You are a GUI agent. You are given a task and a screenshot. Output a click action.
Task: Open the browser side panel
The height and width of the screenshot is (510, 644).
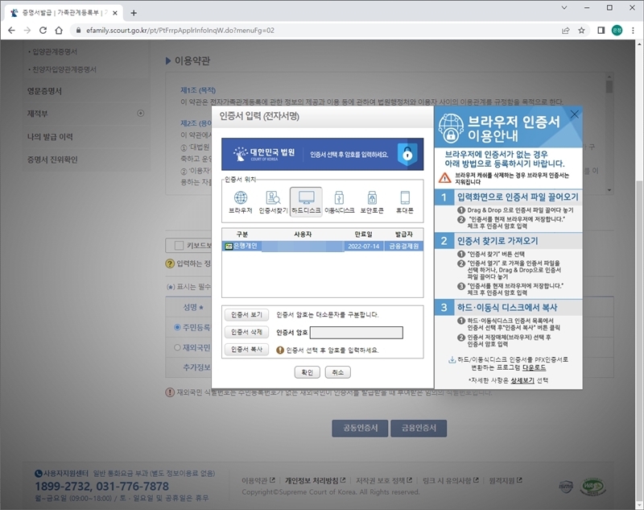click(x=601, y=31)
